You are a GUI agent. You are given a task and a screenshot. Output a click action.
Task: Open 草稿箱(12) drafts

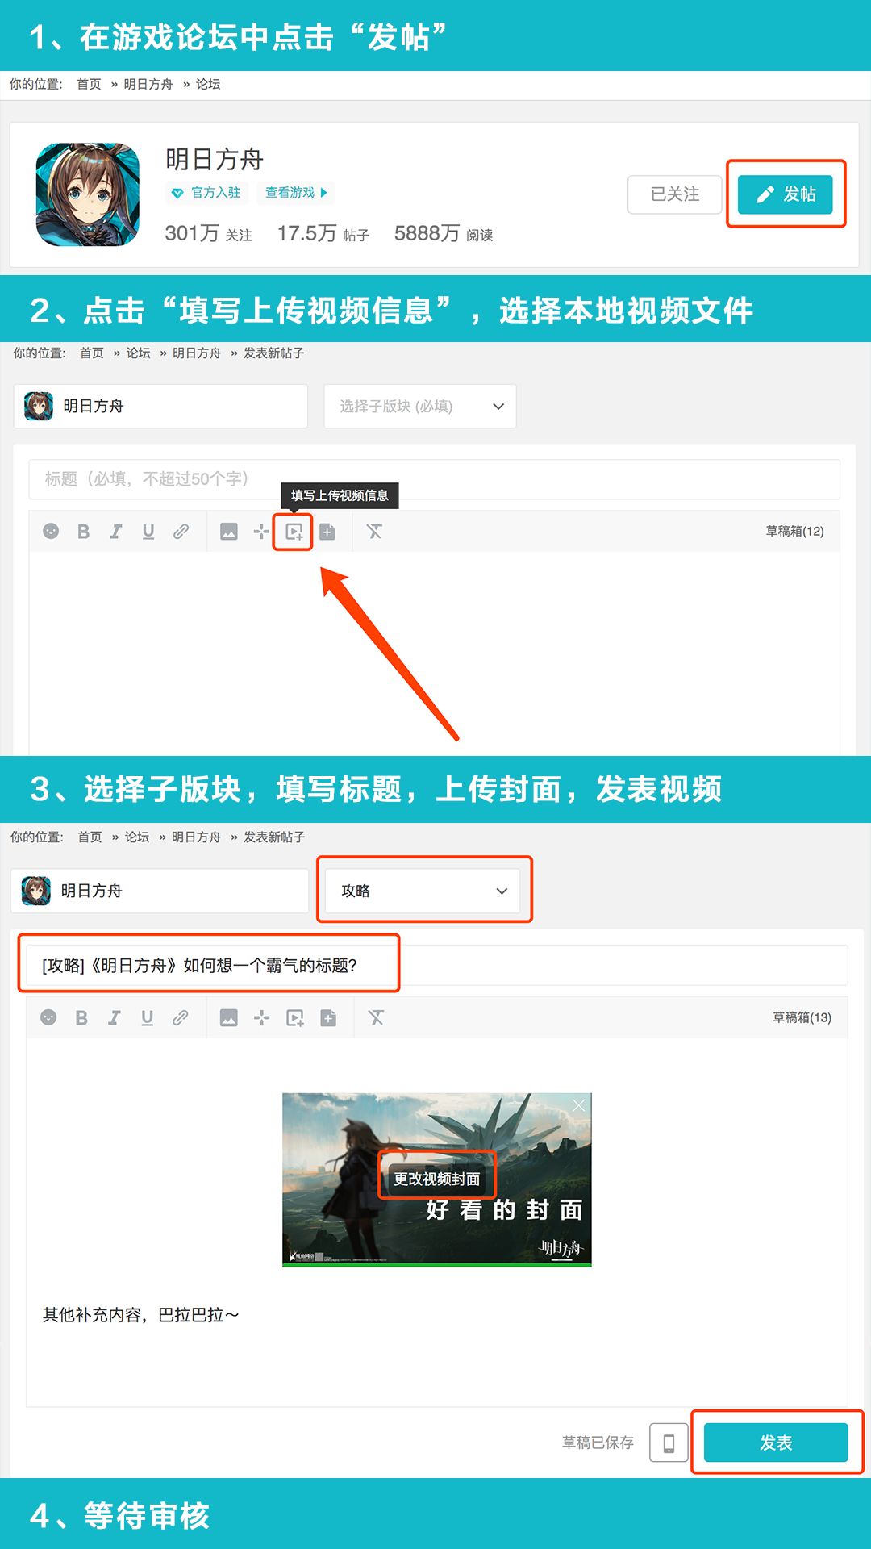coord(794,531)
